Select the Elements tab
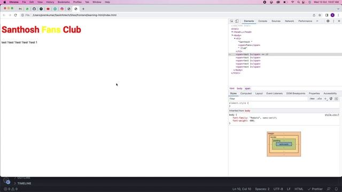Screen dimensions: 342x192 point(249,21)
